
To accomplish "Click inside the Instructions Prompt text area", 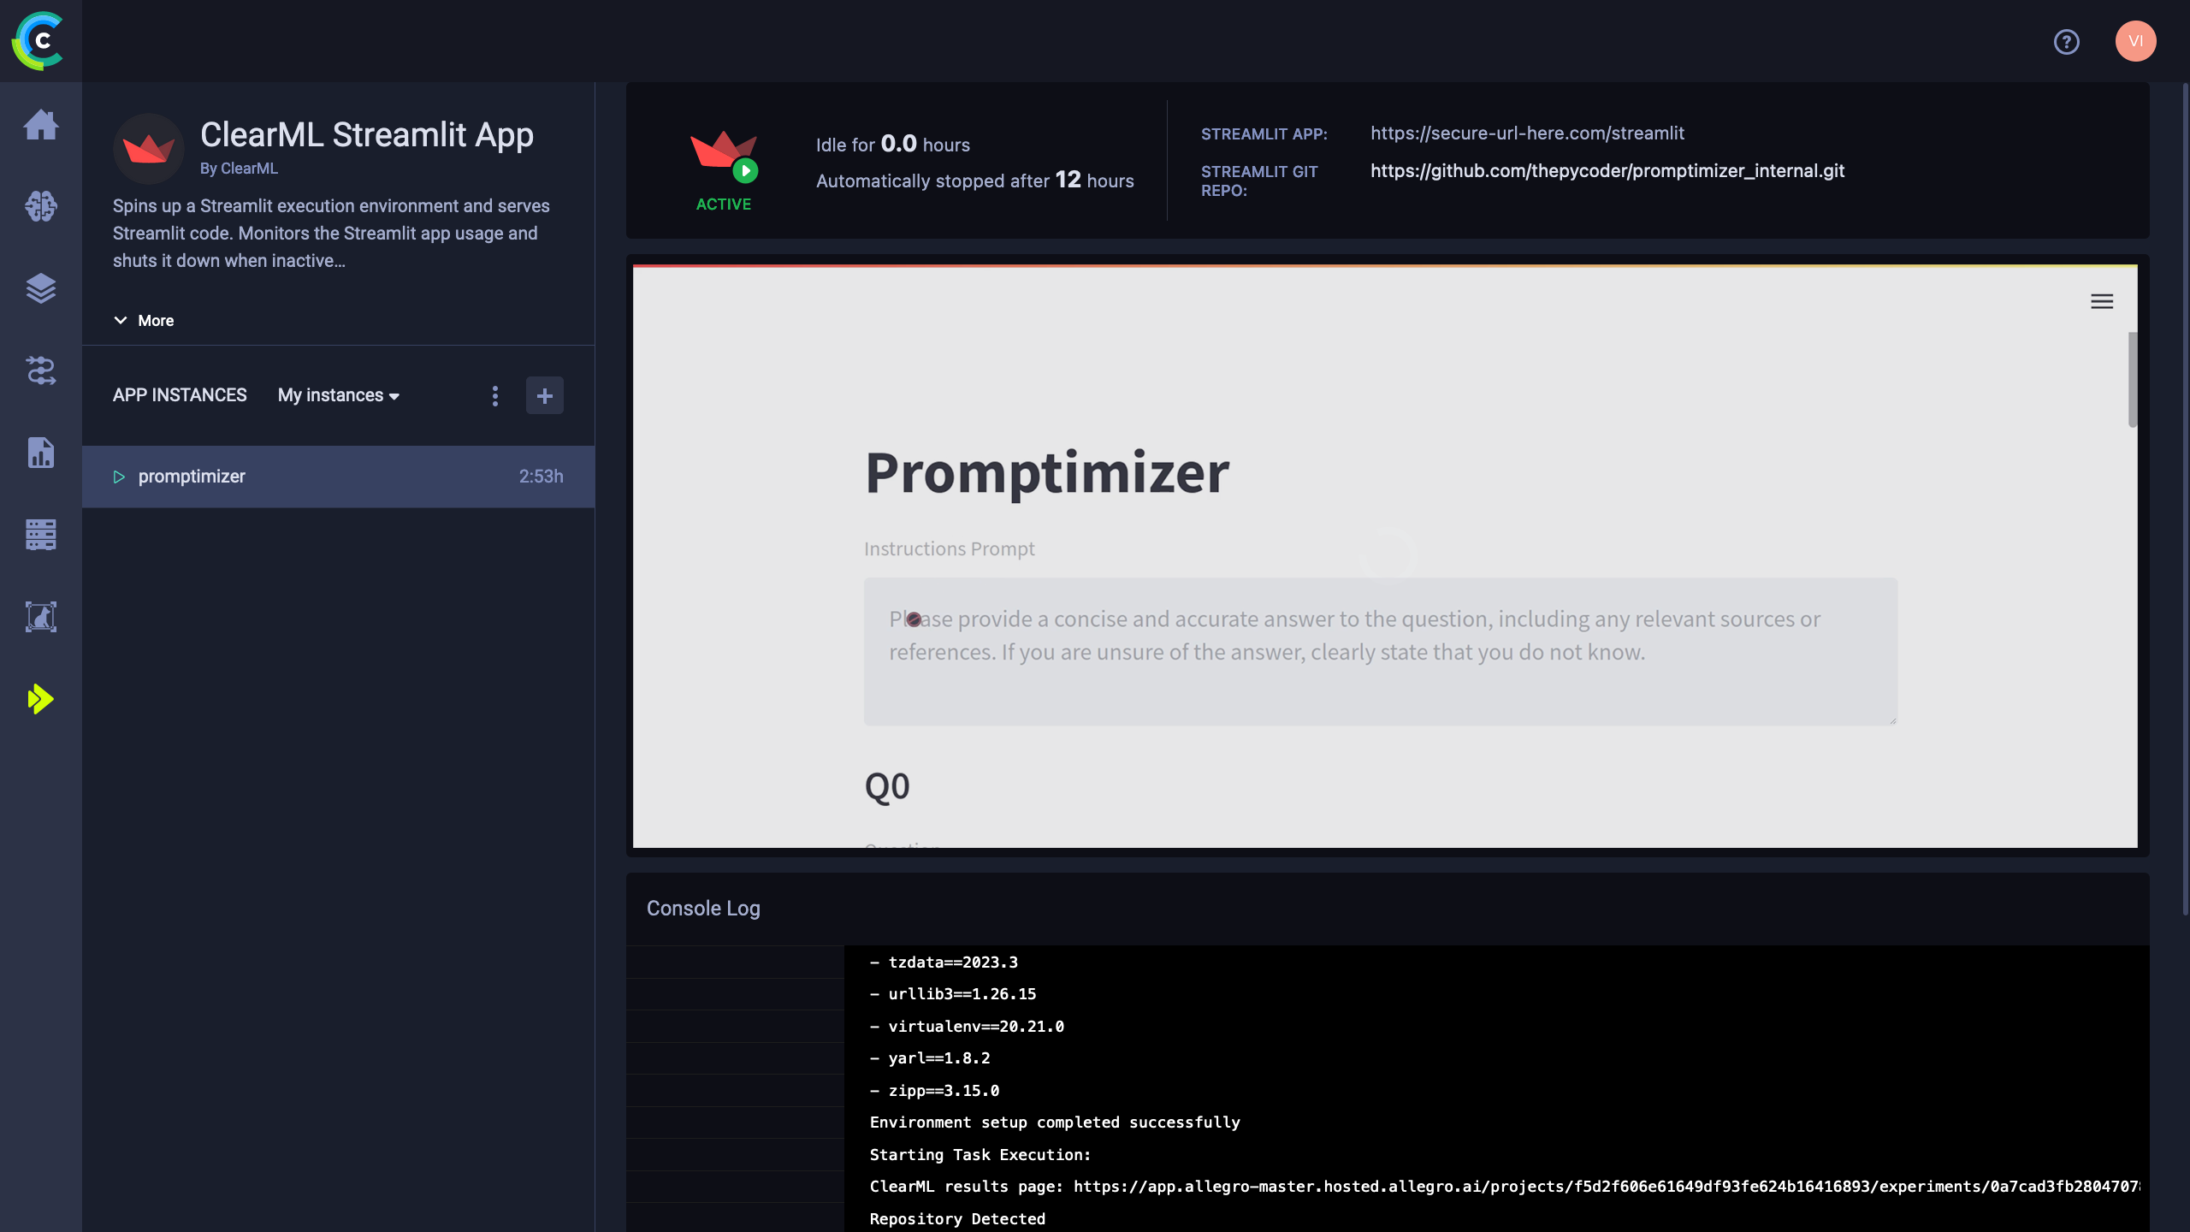I will point(1380,651).
